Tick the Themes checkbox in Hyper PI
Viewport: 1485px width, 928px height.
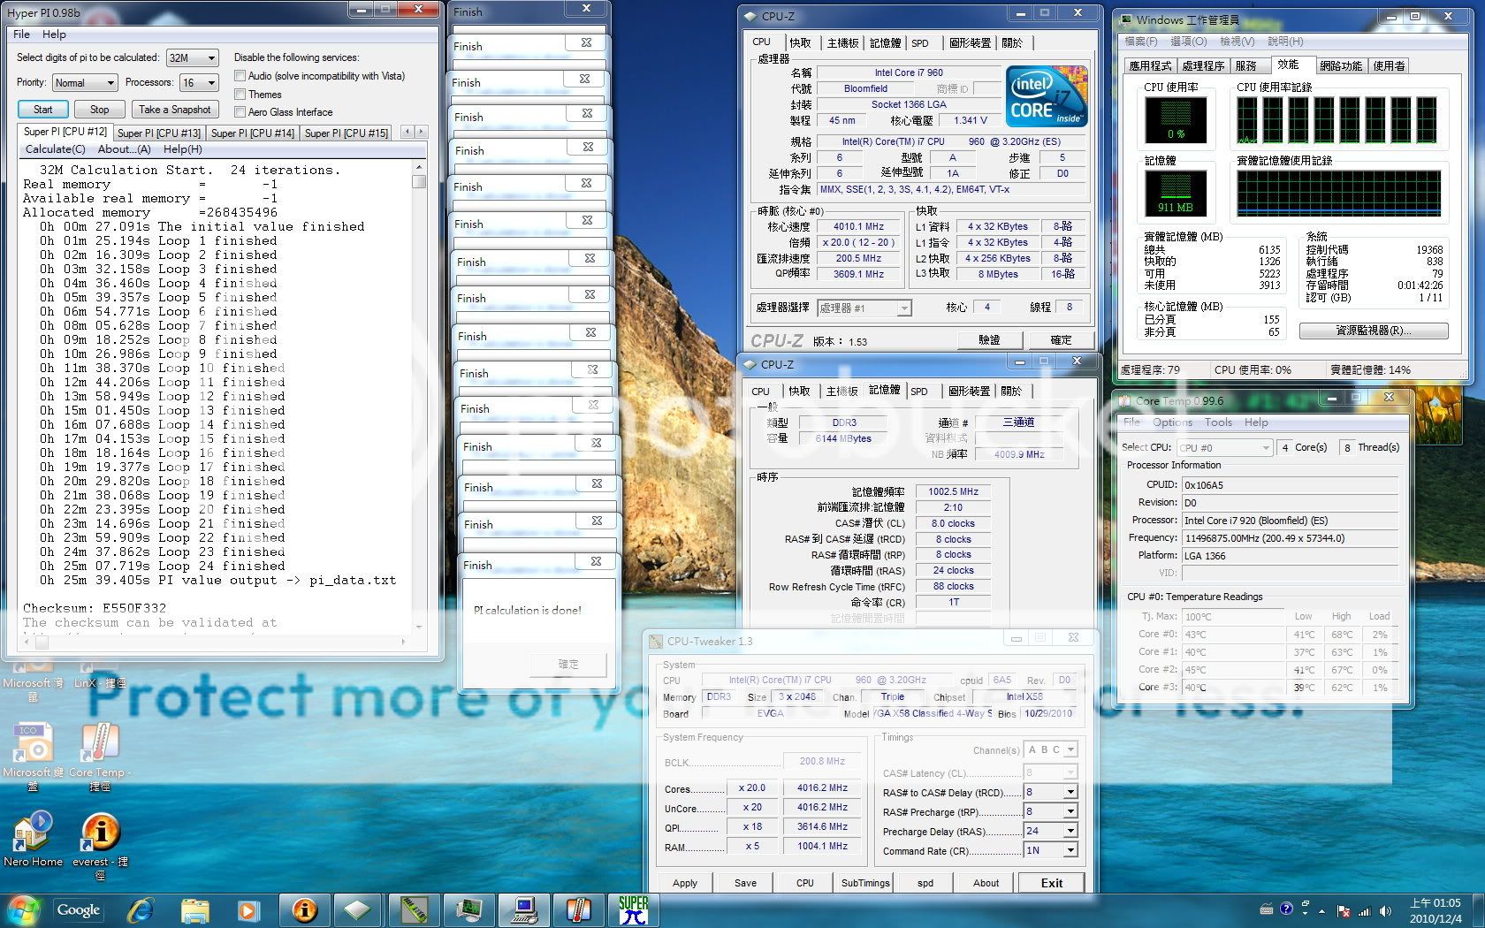tap(240, 94)
